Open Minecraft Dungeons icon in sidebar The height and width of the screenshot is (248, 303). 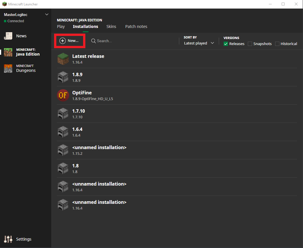(8, 68)
